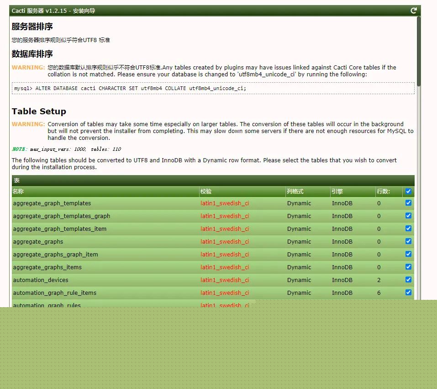Click the aggregate_graph_templates_graph table name
The height and width of the screenshot is (389, 437).
[x=62, y=216]
